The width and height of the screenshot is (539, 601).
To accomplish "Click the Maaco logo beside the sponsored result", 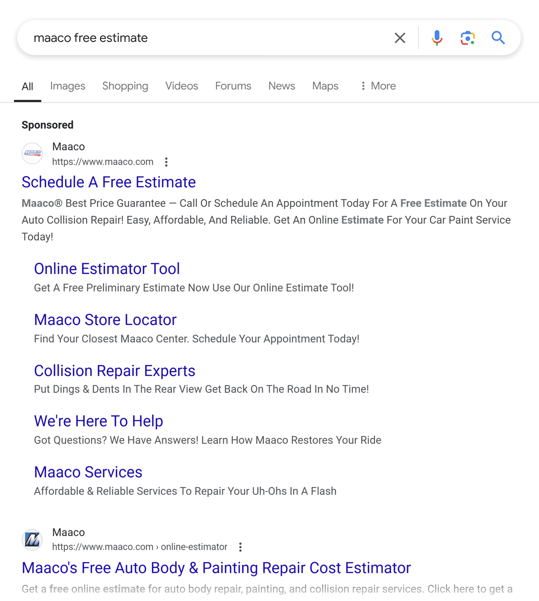I will point(32,153).
